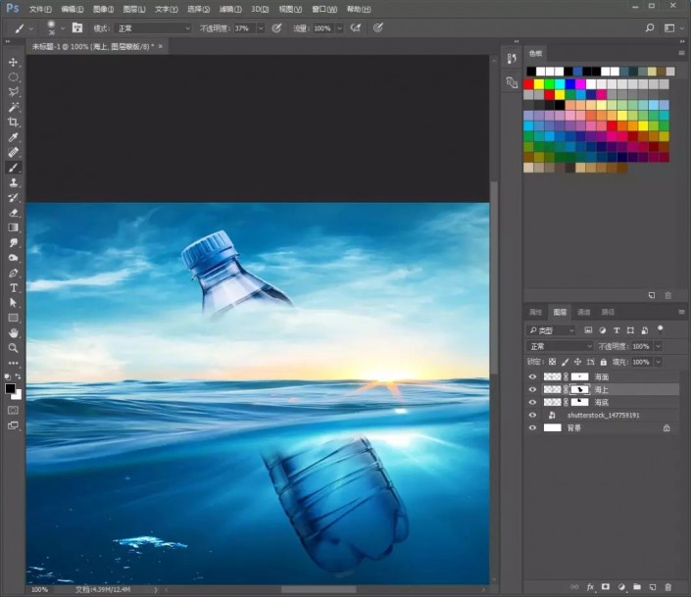Select the Magic Wand tool
Screen dimensions: 691x597
pos(13,107)
